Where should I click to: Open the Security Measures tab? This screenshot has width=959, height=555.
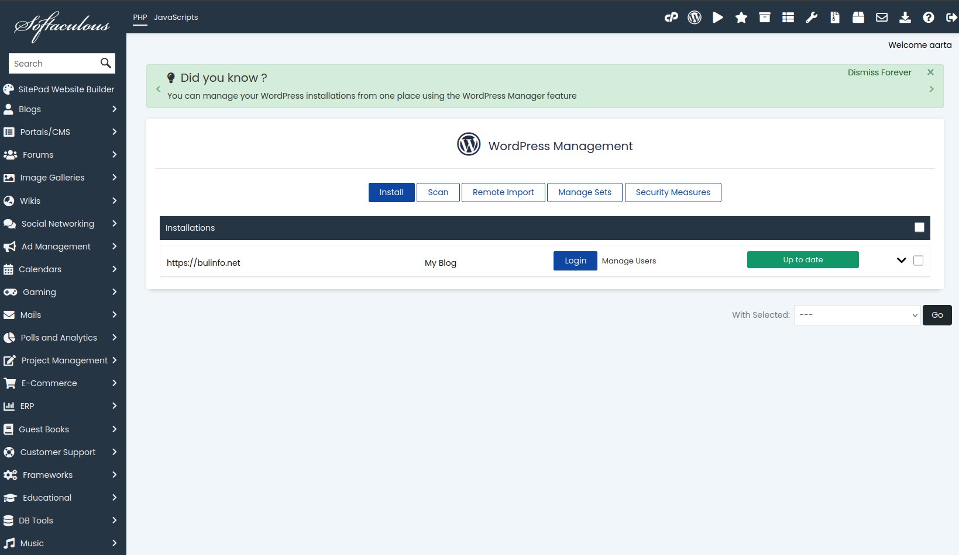673,192
